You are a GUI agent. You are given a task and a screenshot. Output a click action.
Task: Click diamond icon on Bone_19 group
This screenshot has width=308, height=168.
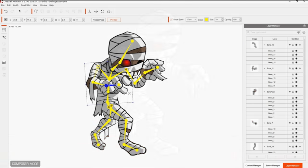tap(300, 146)
